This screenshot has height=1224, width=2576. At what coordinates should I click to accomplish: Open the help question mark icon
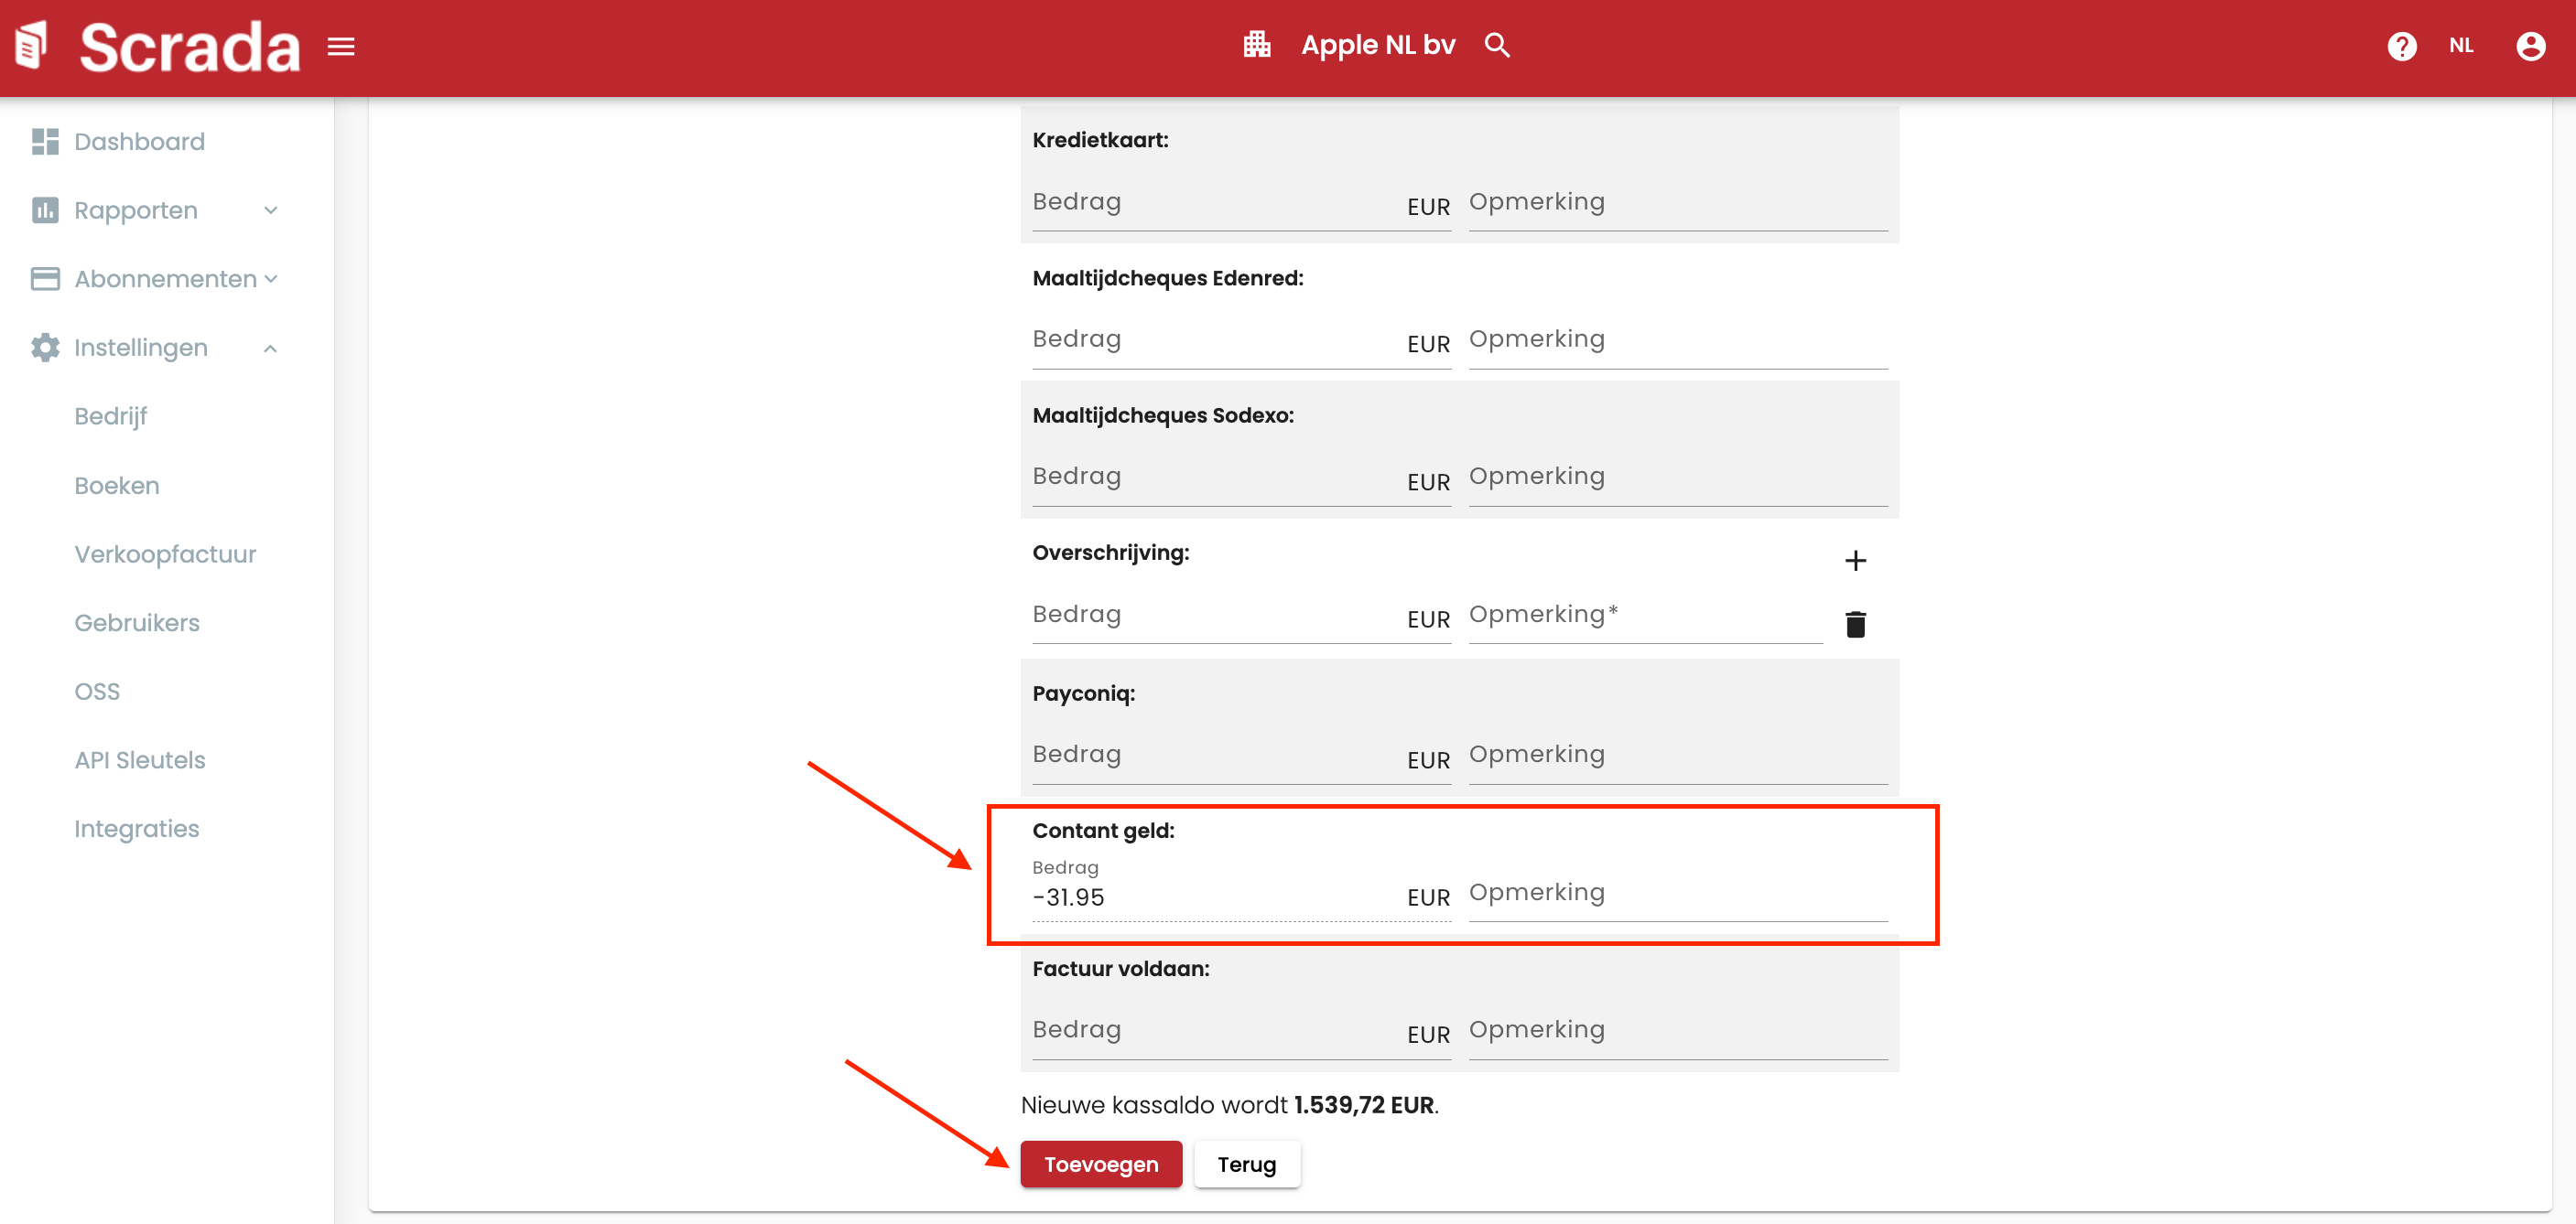coord(2401,46)
